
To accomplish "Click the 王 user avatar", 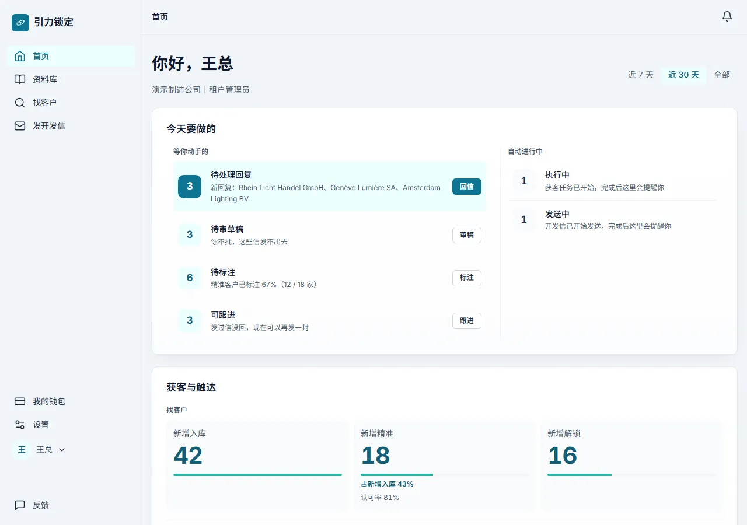I will click(22, 450).
